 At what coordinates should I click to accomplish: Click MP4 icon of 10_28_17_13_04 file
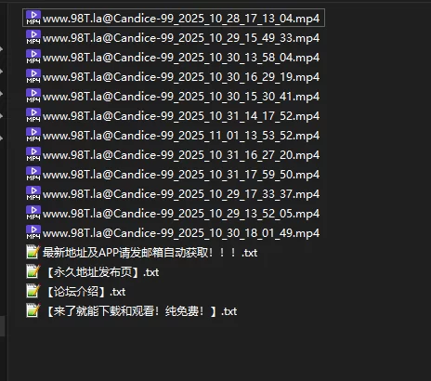[33, 18]
